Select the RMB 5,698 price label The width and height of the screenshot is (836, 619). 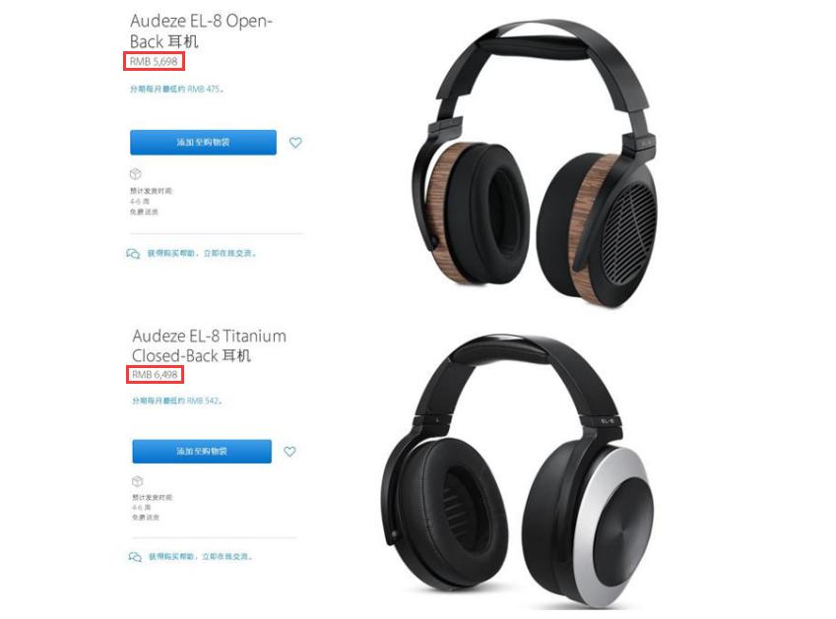[x=154, y=61]
